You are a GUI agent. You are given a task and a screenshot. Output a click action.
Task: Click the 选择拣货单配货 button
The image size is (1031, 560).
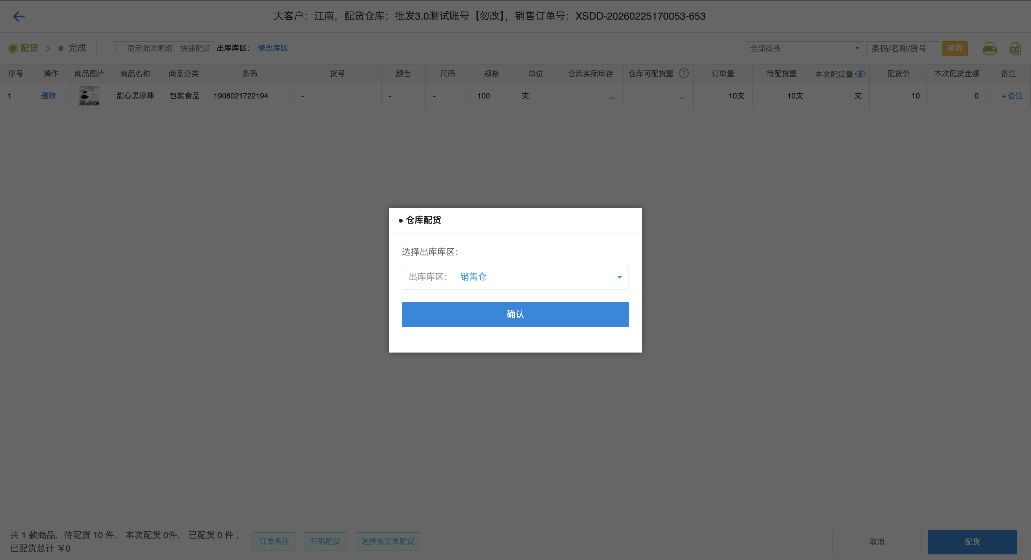pyautogui.click(x=388, y=541)
